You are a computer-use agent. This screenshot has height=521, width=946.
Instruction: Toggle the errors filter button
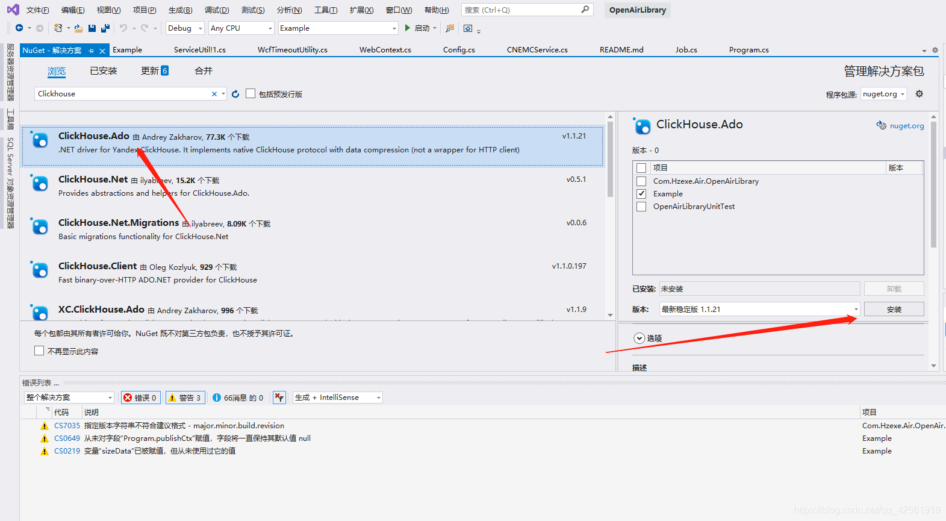click(x=140, y=398)
